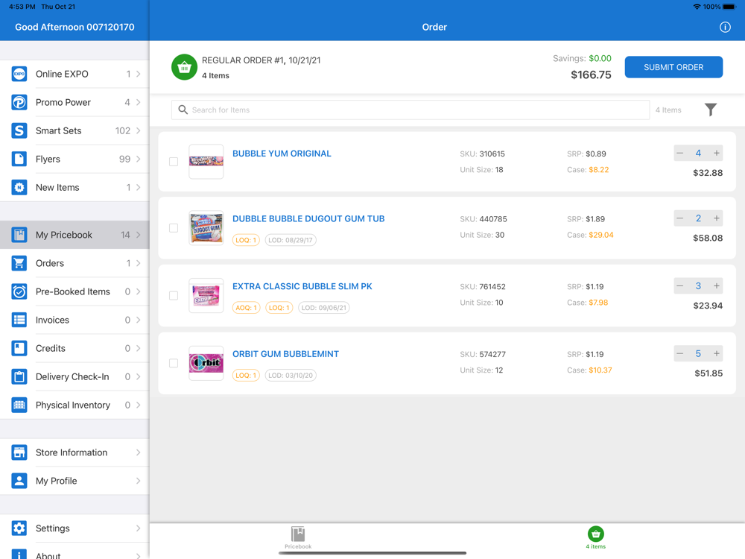Expand the Flyers chevron

[139, 159]
